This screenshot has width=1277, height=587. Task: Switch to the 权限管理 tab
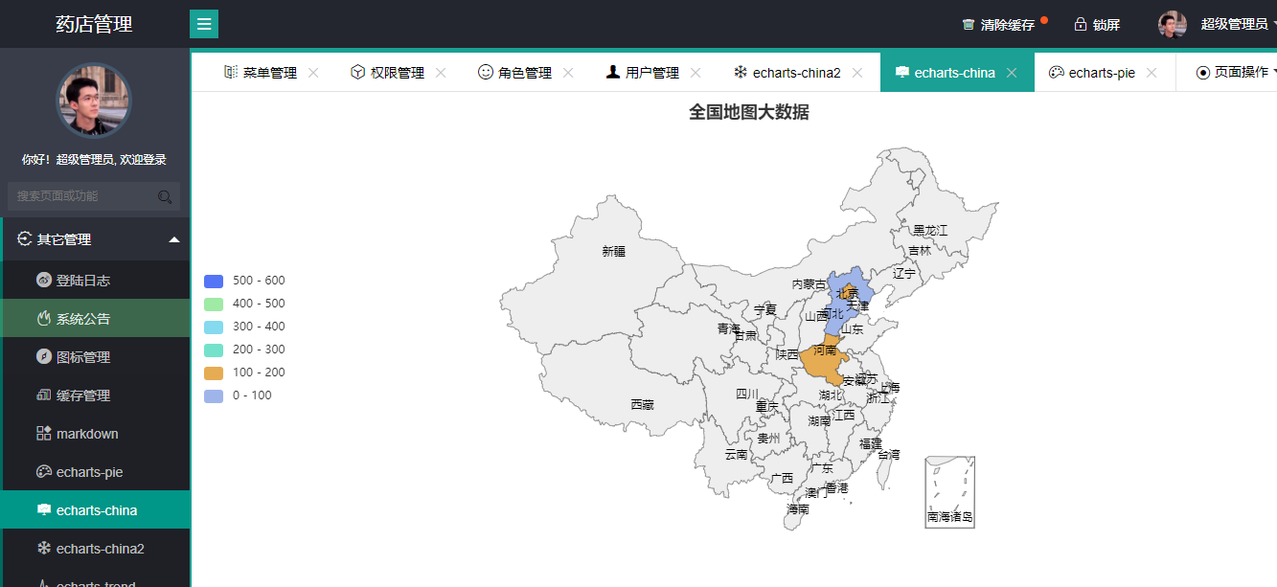tap(398, 73)
